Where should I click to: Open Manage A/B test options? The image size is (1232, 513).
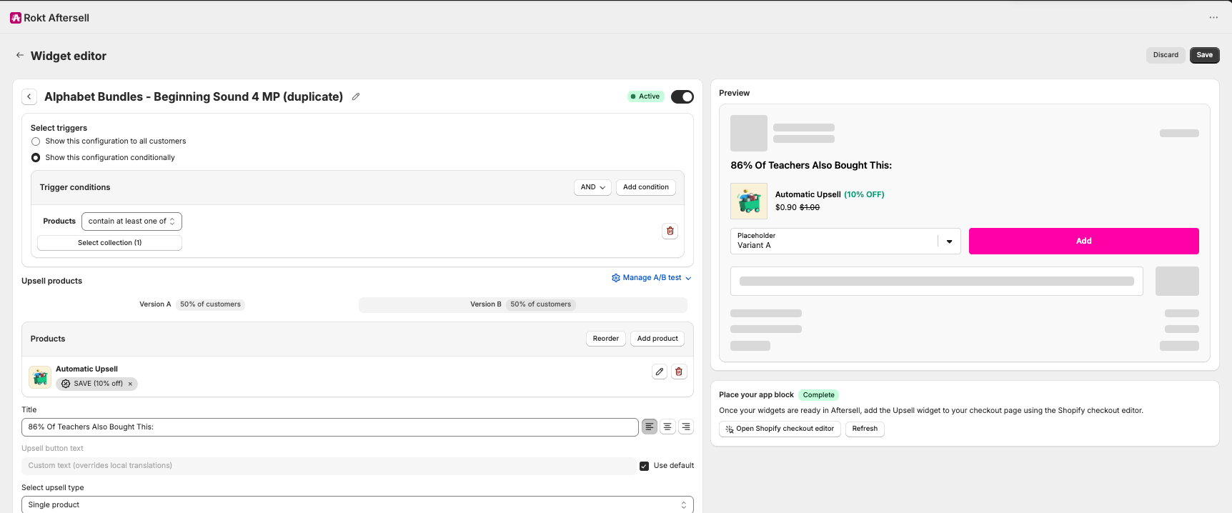(x=652, y=278)
